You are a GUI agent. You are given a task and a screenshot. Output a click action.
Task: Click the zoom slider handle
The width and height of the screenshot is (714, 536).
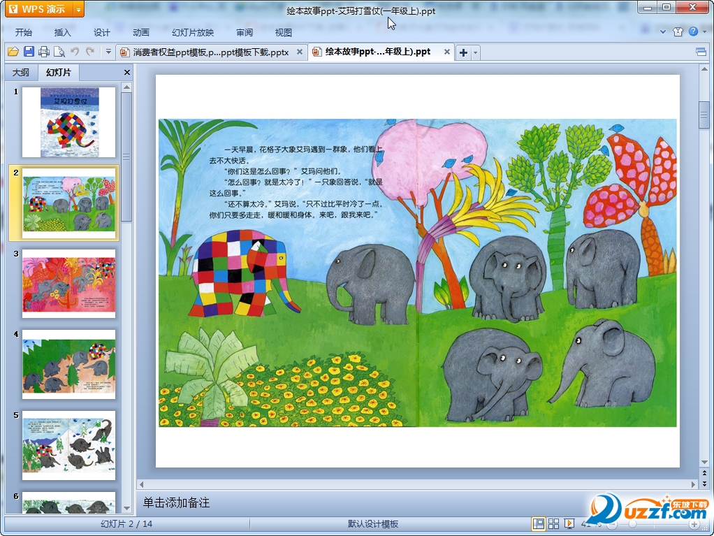click(632, 525)
